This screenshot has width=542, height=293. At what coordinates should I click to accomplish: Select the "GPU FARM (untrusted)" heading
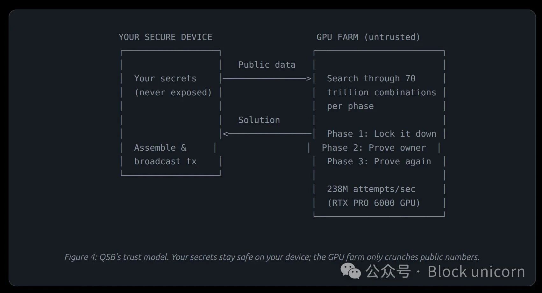368,37
